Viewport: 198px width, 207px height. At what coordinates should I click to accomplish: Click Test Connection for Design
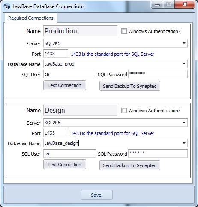coord(65,165)
